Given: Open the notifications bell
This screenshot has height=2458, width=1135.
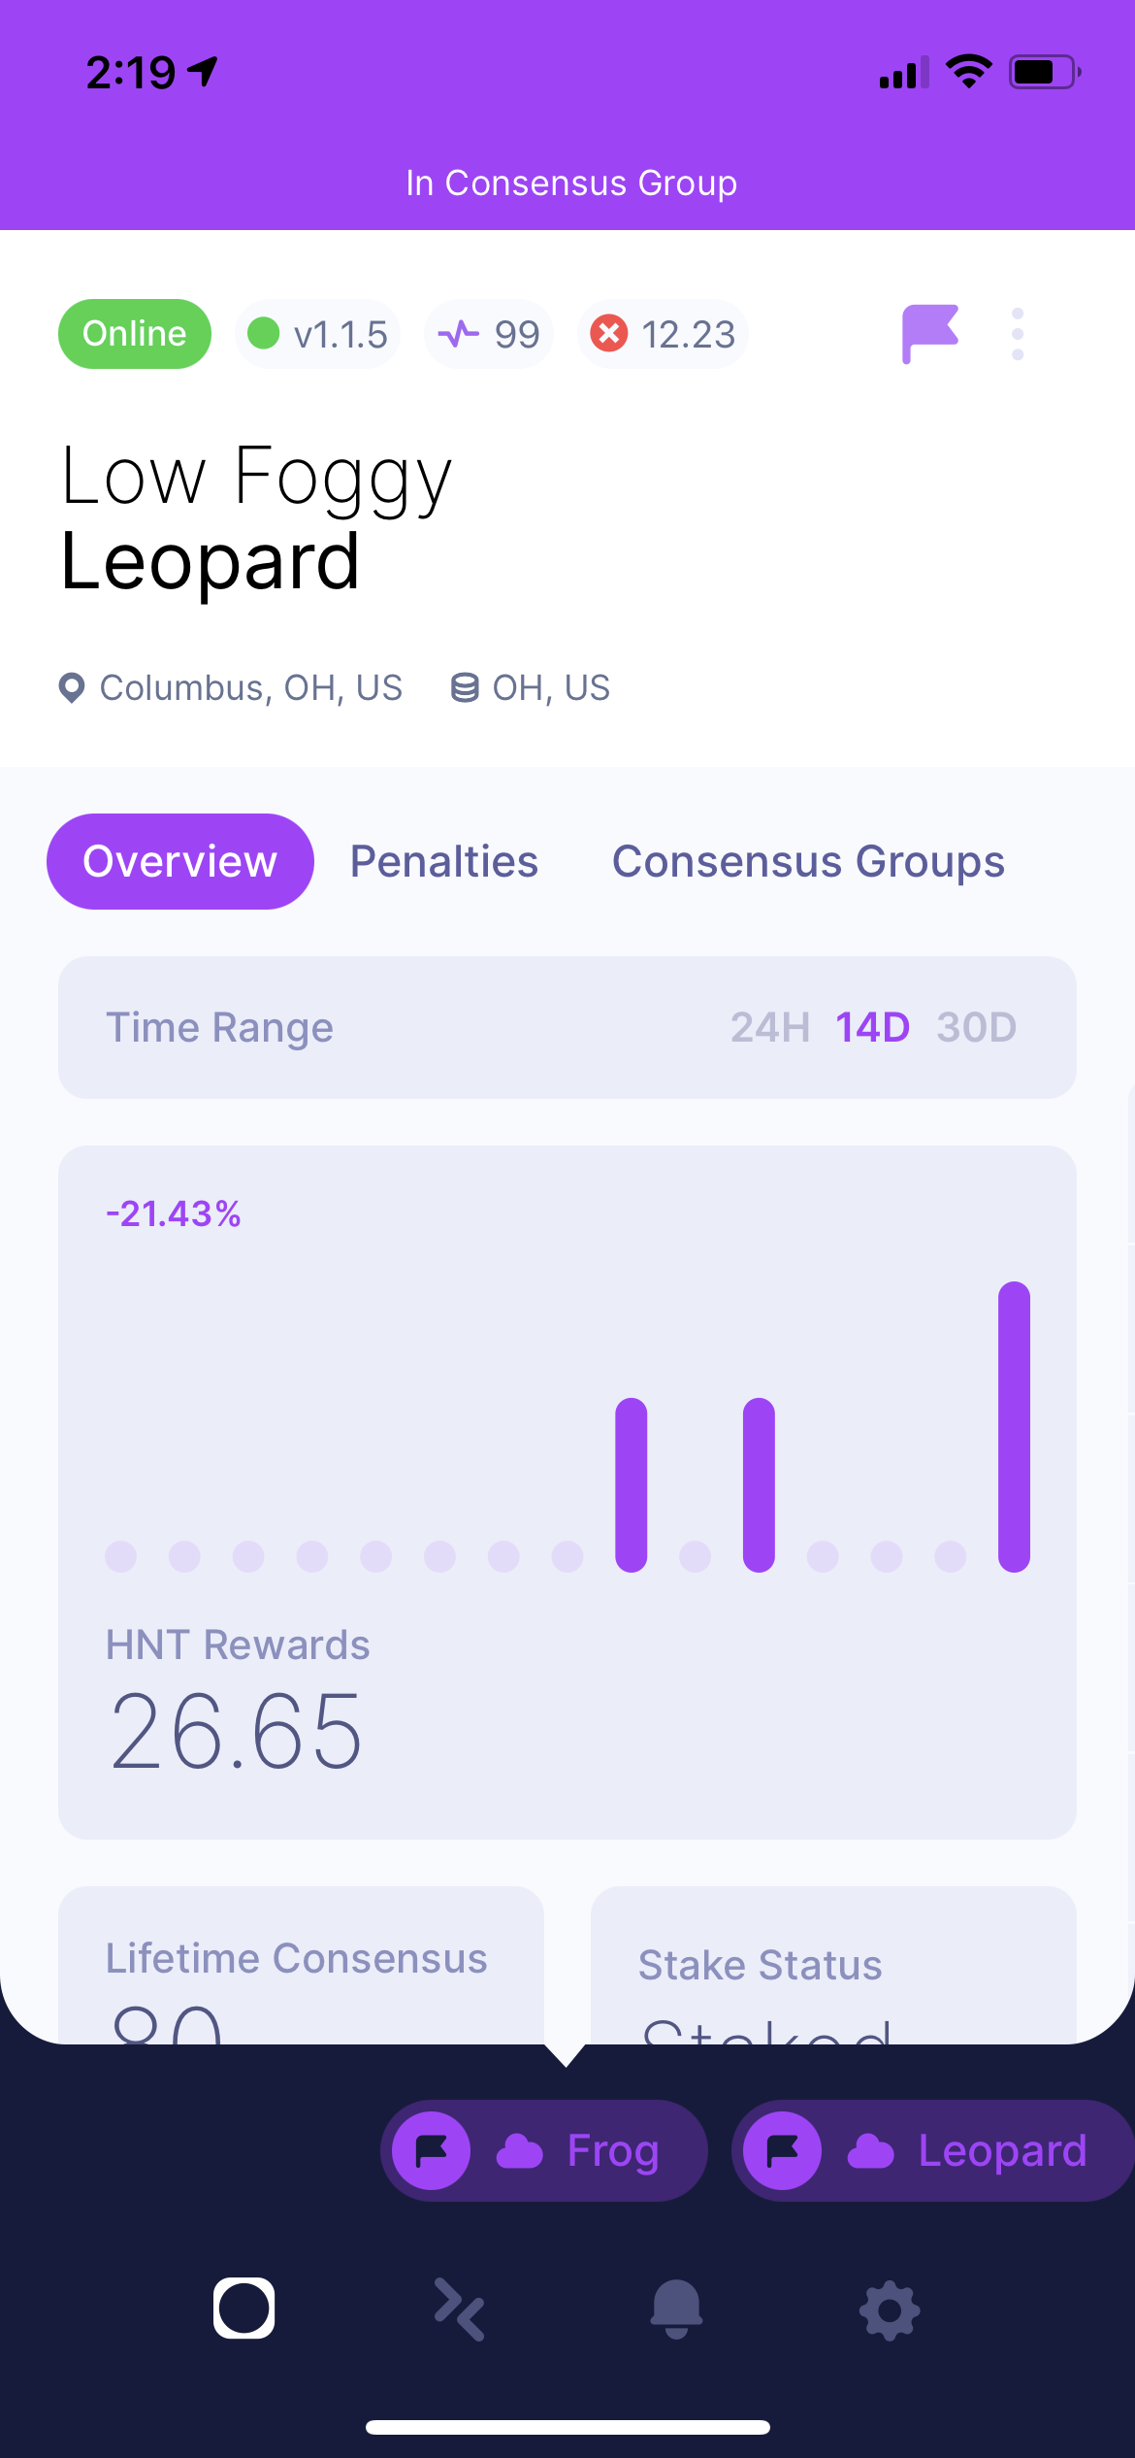Looking at the screenshot, I should click(676, 2309).
